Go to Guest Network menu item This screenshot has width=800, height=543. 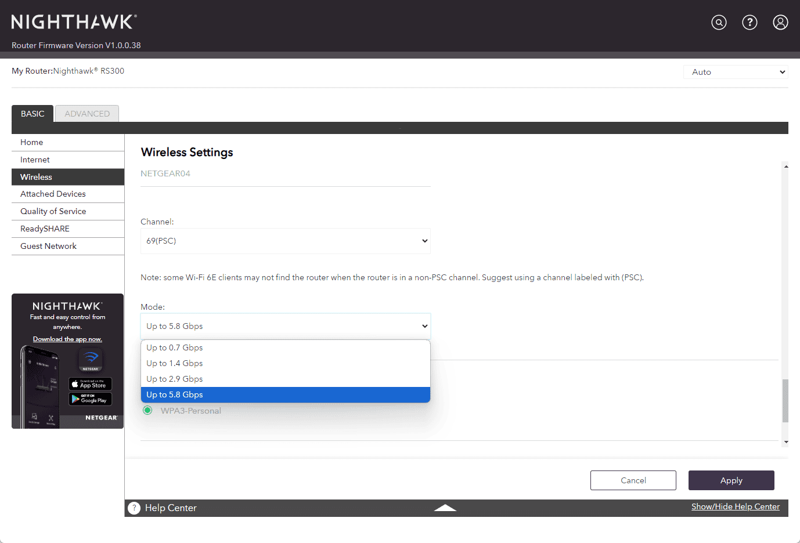(48, 246)
